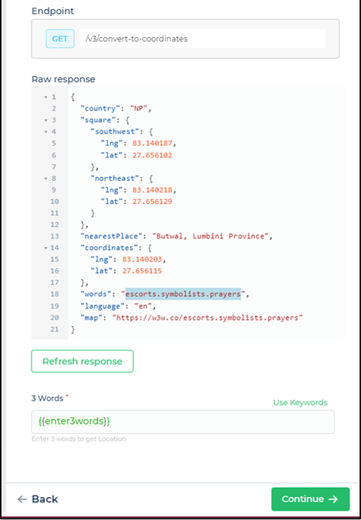This screenshot has height=520, width=361.
Task: Click coordinates lat value 27.656115
Action: (x=142, y=271)
